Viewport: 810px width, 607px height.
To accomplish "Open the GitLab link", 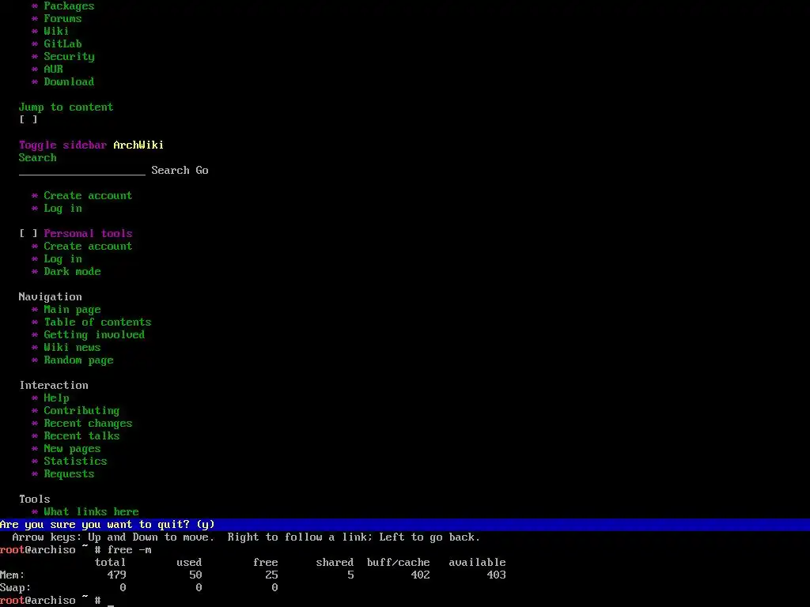I will click(x=62, y=44).
